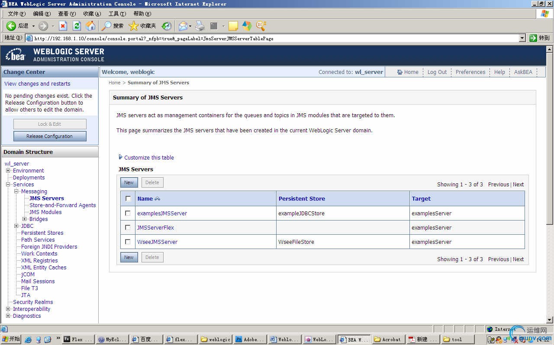Screen dimensions: 554x345
Task: Select Persistent Stores tree item
Action: click(x=42, y=233)
